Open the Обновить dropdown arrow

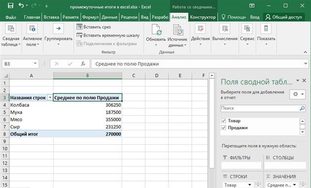(156, 45)
